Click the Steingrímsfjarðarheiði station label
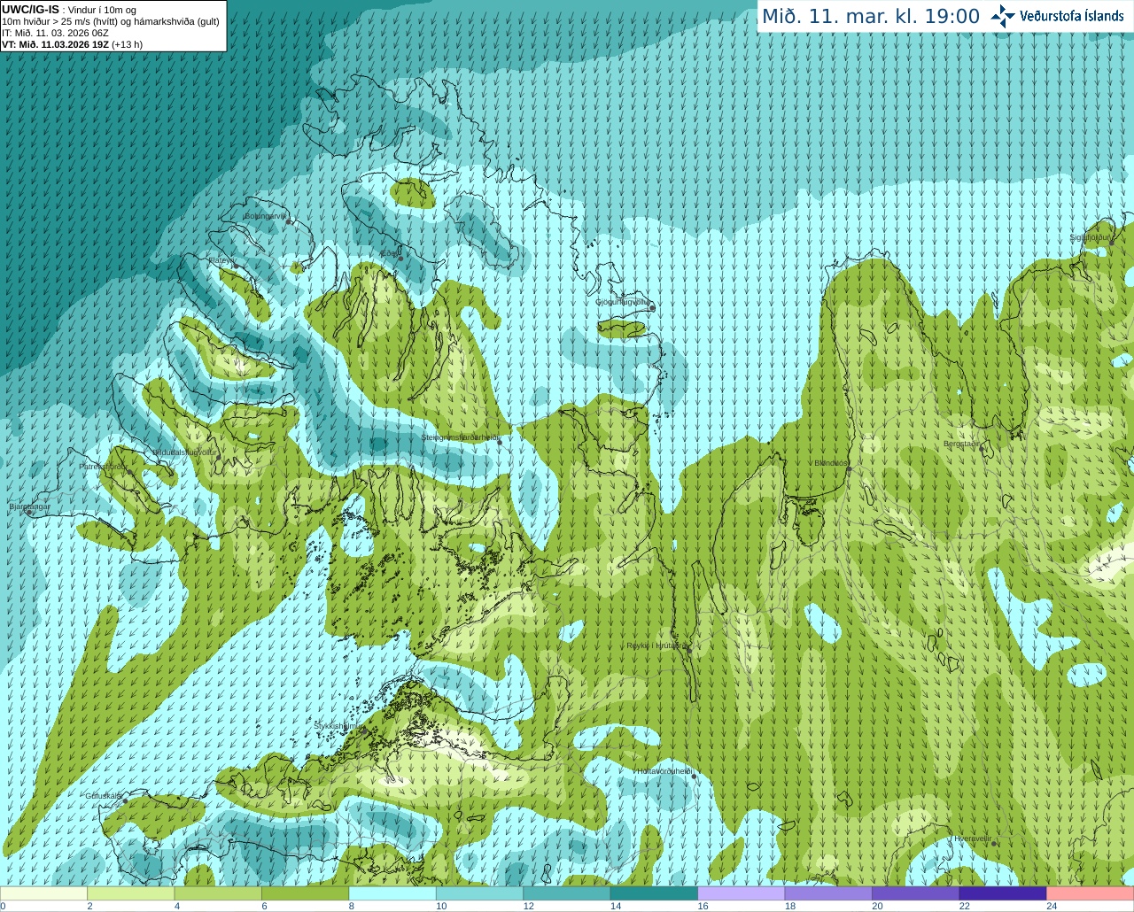1134x912 pixels. click(460, 437)
